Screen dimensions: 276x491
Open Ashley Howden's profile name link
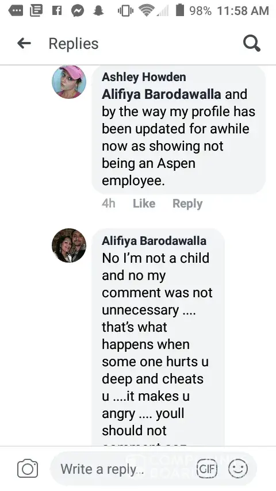144,76
